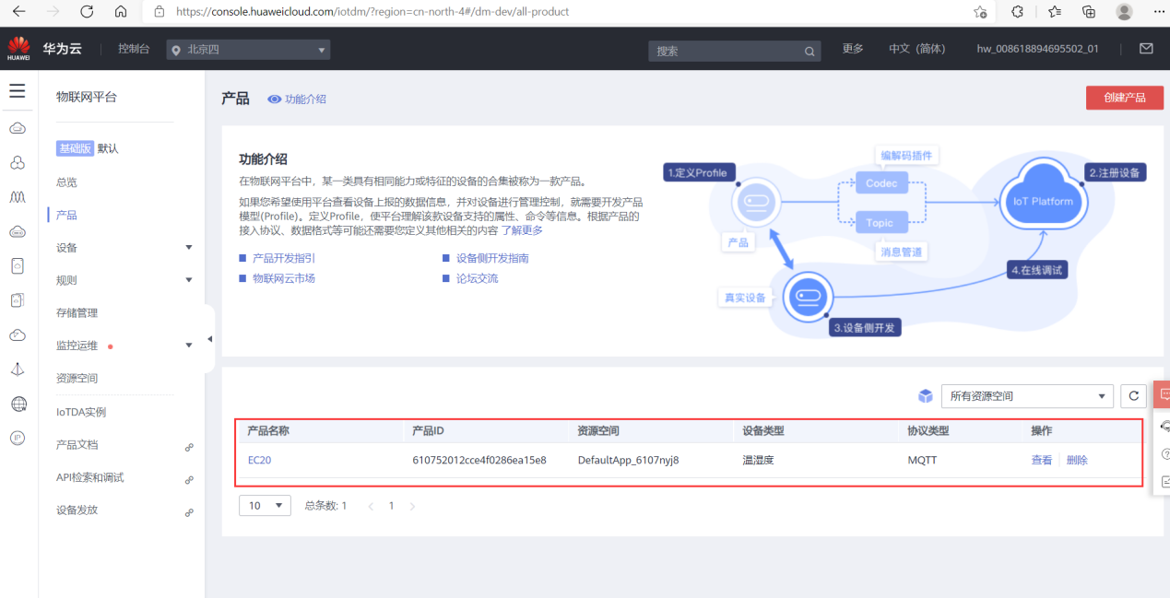Click the sailboat-shaped icon in left rail

(x=18, y=369)
